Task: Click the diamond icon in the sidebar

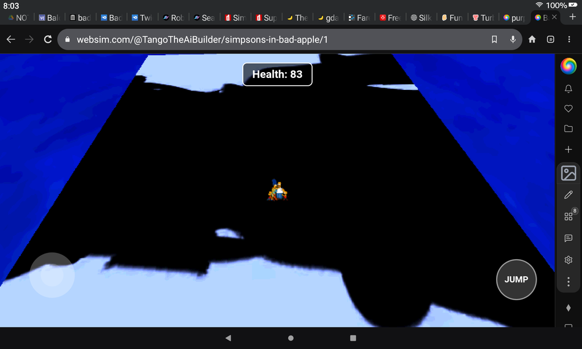Action: pos(568,308)
